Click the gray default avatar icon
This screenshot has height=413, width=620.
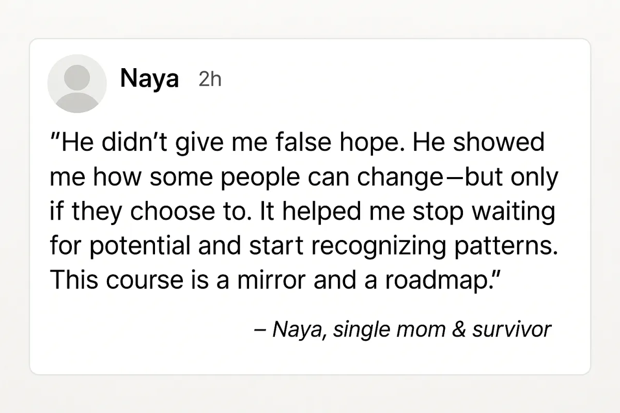pyautogui.click(x=77, y=84)
